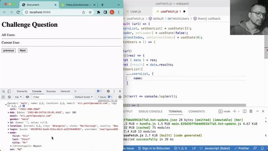Share the page from address bar
This screenshot has width=268, height=151.
tap(83, 12)
